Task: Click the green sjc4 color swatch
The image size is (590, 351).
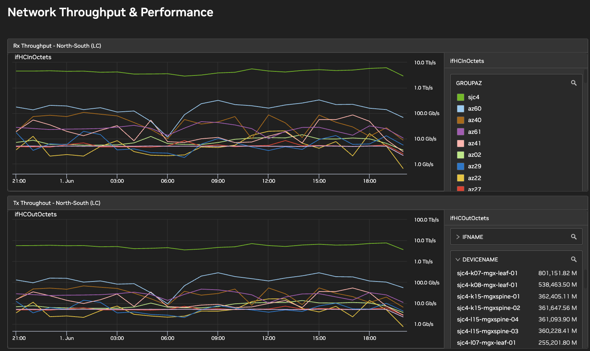Action: [x=461, y=97]
